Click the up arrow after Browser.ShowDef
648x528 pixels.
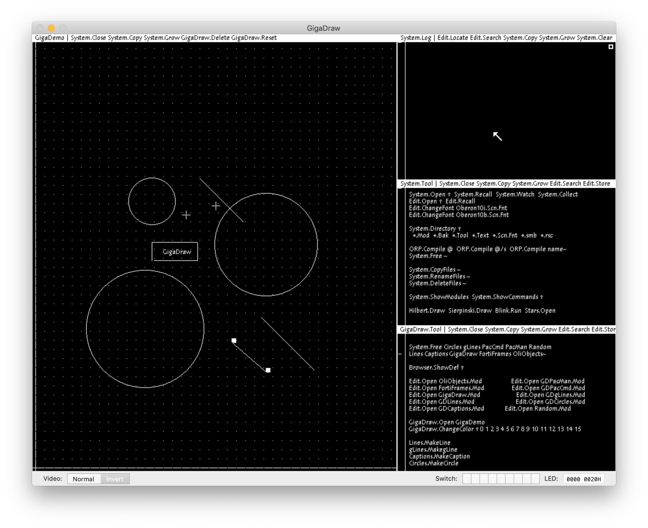point(462,368)
